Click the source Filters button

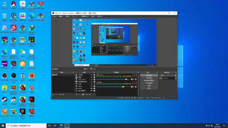coord(93,69)
